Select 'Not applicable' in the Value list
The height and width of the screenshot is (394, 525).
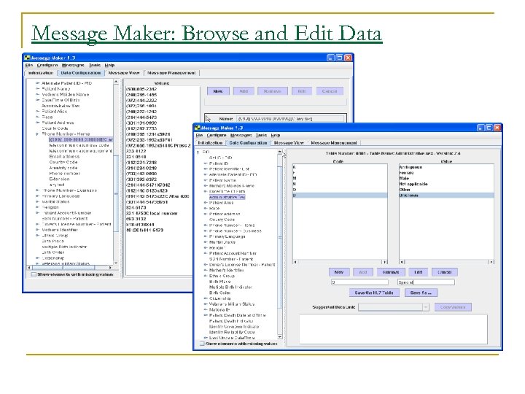tap(413, 184)
